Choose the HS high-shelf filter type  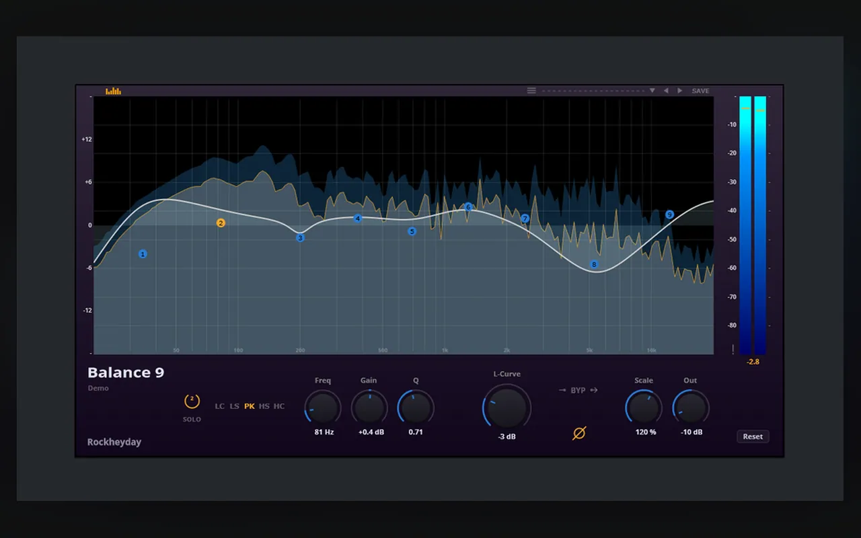(x=264, y=406)
